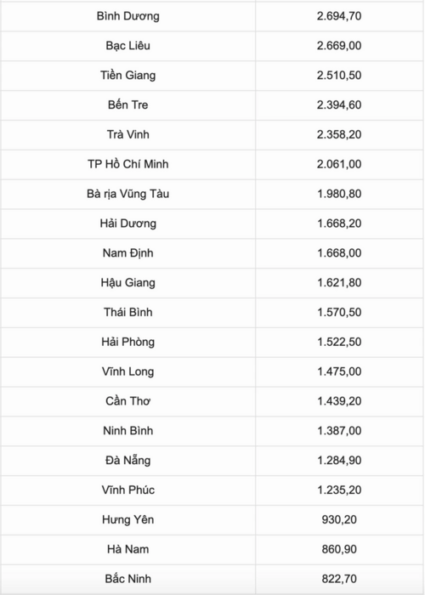
Task: Click the Bạc Liêu row name
Action: coord(127,46)
